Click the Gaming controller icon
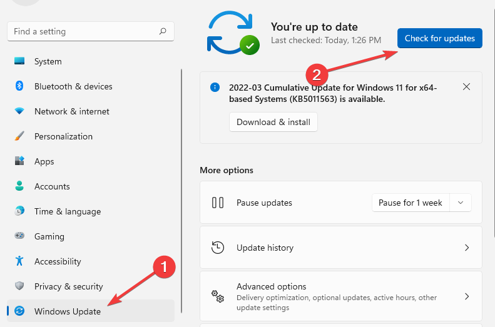The height and width of the screenshot is (327, 495). [19, 236]
